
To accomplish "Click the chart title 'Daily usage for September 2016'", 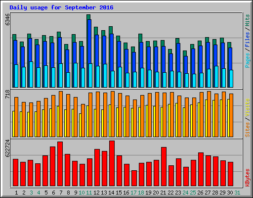I will tap(61, 7).
